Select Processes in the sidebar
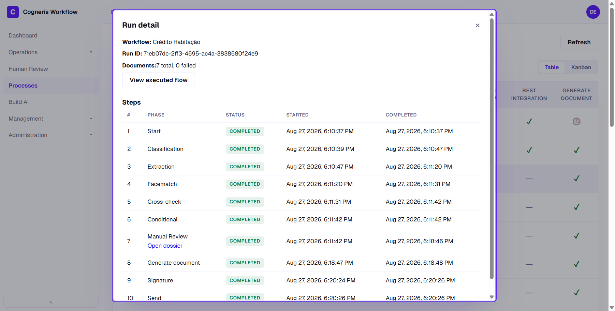 tap(51, 85)
